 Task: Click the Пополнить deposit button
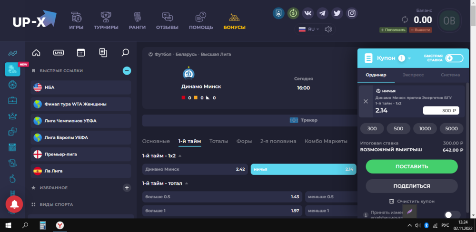coord(393,30)
